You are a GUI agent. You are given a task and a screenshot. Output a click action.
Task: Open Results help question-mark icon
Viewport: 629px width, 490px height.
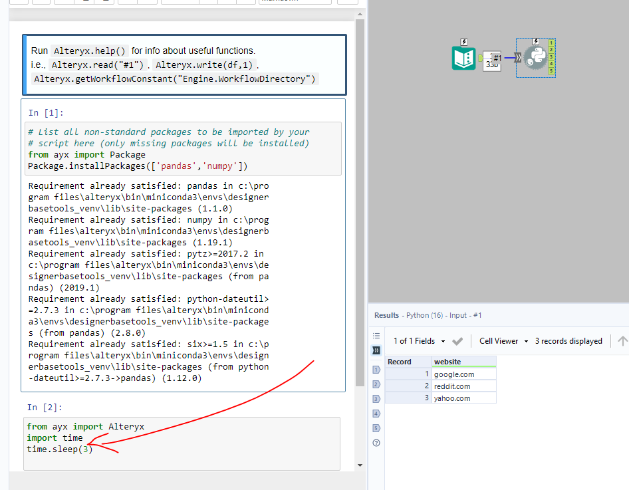point(376,443)
